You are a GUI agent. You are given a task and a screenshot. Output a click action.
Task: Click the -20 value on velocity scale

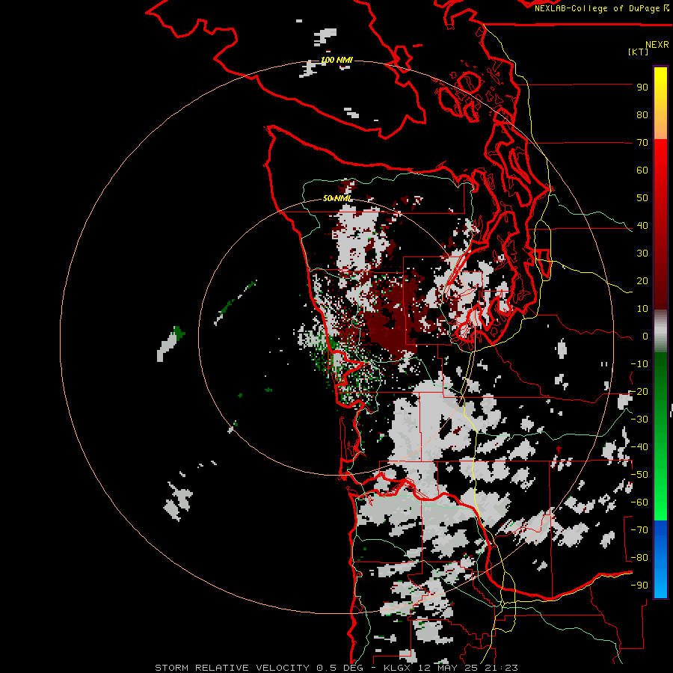[x=639, y=392]
